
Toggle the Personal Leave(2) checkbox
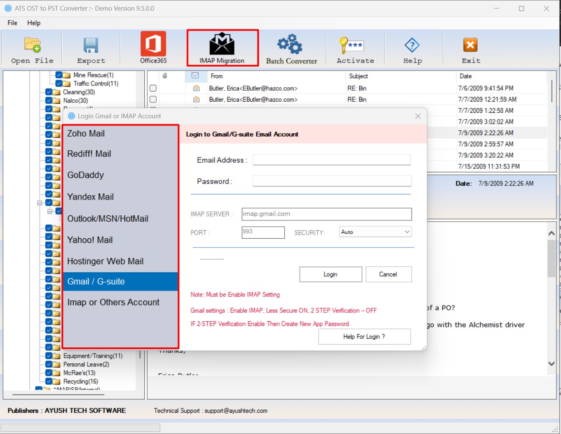[x=49, y=364]
